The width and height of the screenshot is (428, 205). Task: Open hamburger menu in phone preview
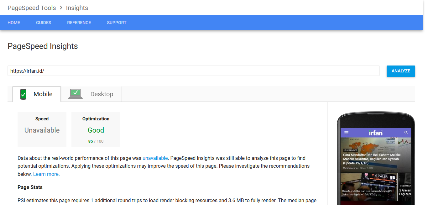click(x=346, y=133)
